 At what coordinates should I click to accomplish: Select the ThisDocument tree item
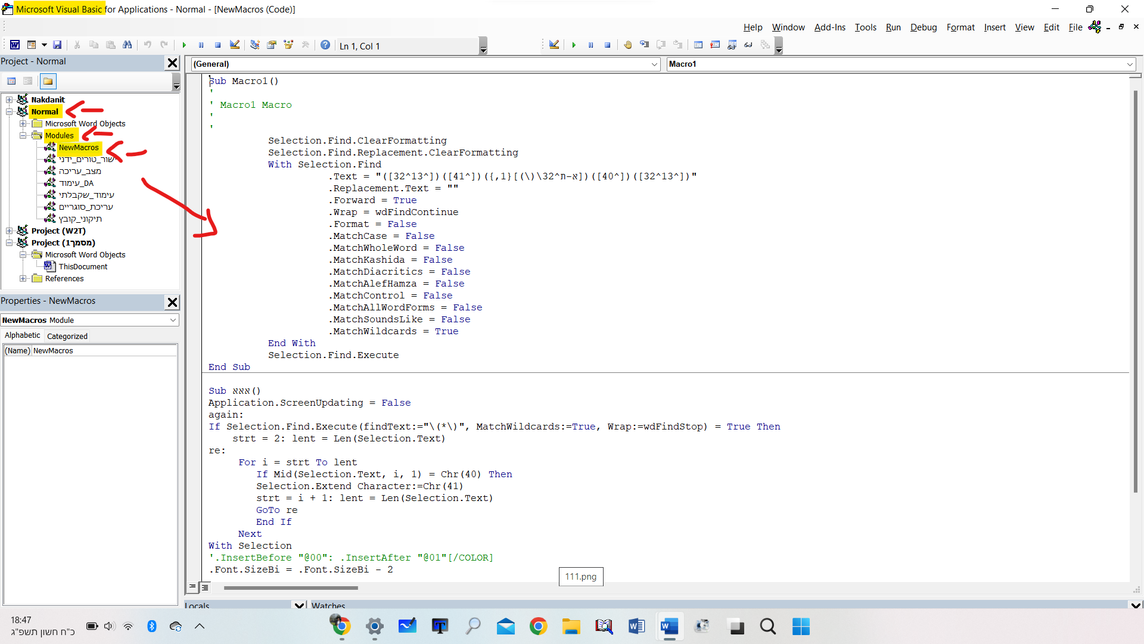83,266
